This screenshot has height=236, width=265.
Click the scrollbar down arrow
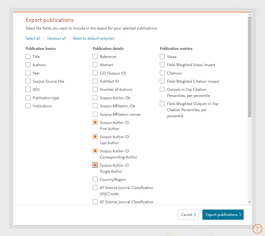250,202
